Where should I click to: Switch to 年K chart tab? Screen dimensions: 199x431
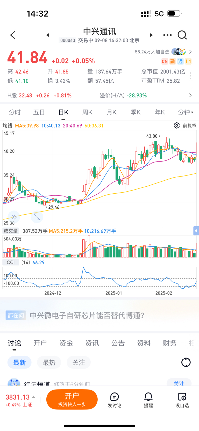tap(160, 112)
